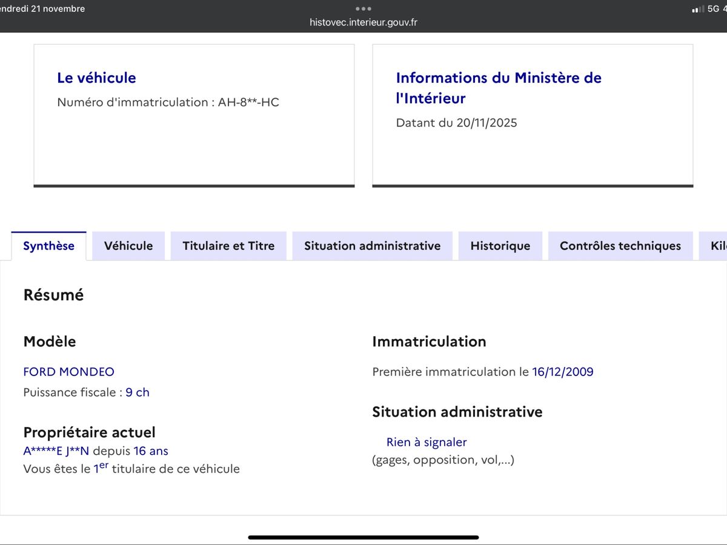The height and width of the screenshot is (545, 727).
Task: Select the Situation administrative tab
Action: click(372, 246)
